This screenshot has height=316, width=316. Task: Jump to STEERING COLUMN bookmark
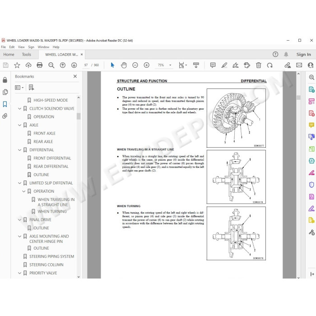click(46, 265)
